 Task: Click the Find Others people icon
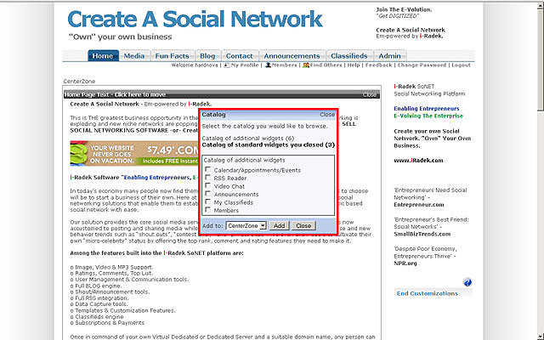coord(305,65)
